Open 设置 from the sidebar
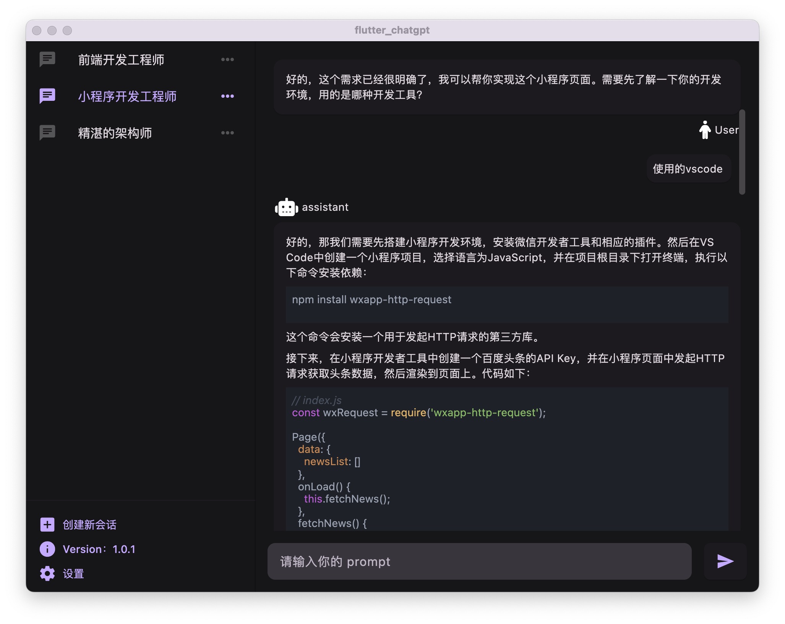 [73, 574]
